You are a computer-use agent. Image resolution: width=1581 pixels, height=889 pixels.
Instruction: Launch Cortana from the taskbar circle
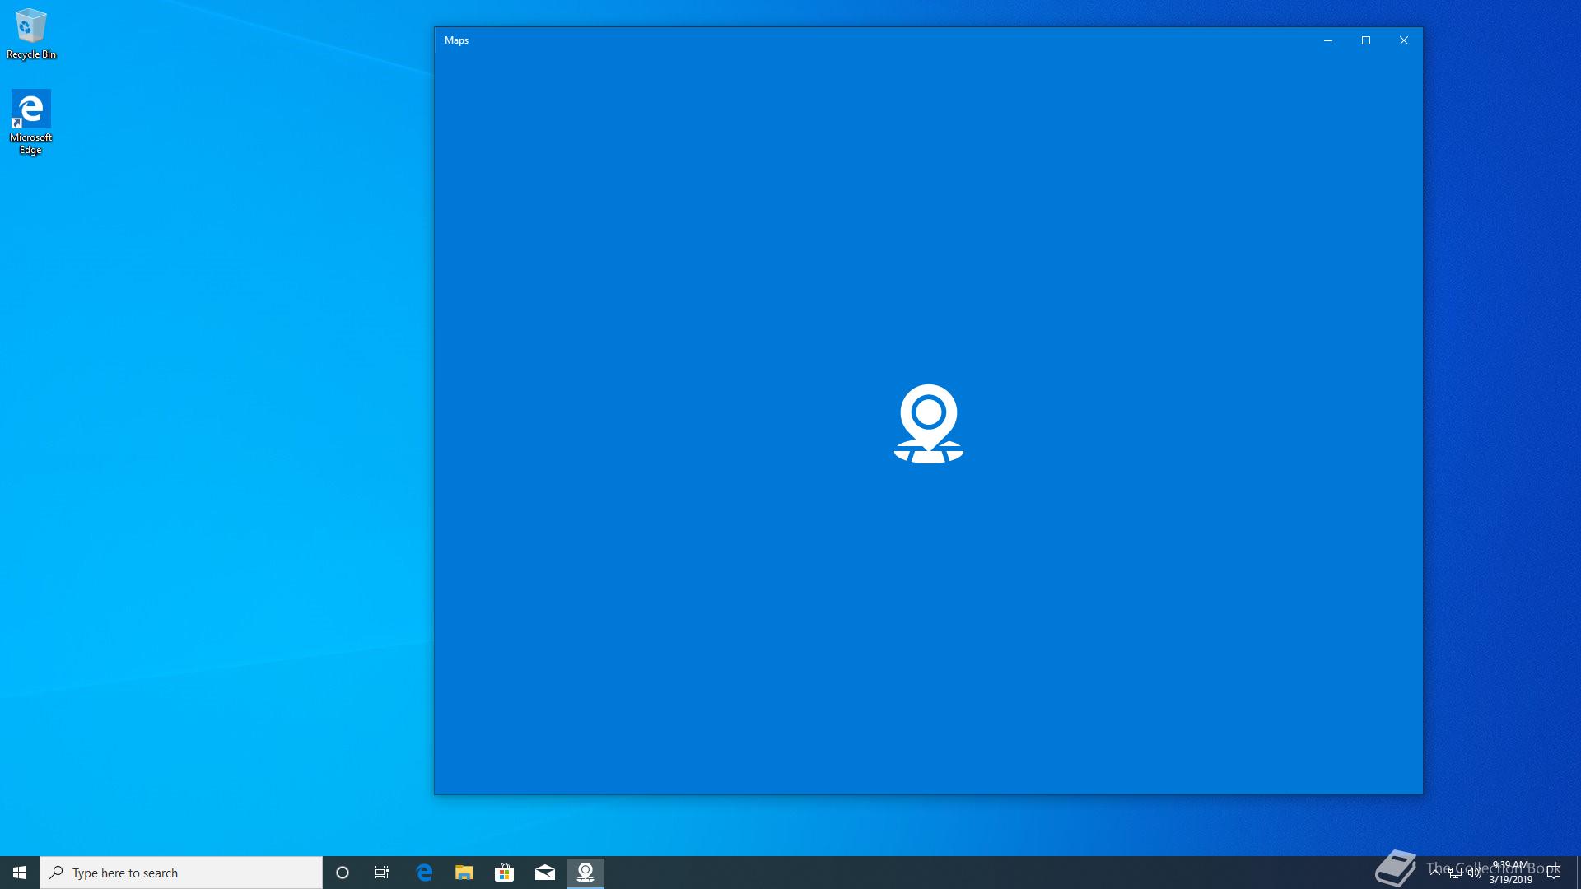click(343, 873)
